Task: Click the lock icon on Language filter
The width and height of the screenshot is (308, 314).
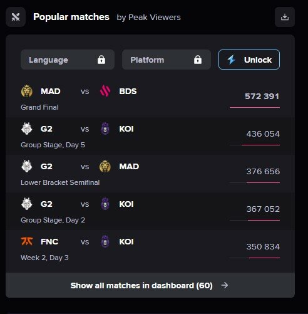Action: coord(101,60)
